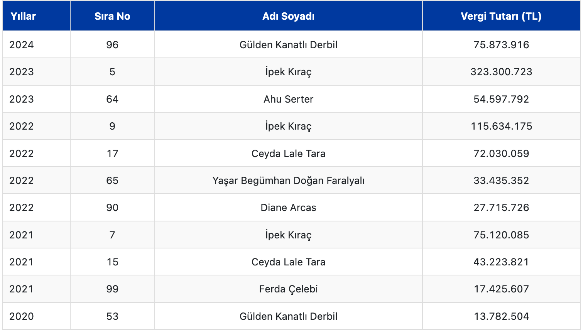The image size is (583, 331).
Task: Click İpek Kıraç in the 2023 row
Action: [288, 72]
